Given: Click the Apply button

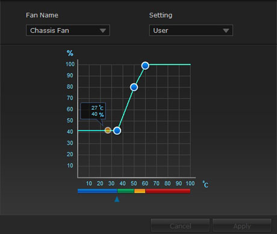Looking at the screenshot, I should [242, 226].
